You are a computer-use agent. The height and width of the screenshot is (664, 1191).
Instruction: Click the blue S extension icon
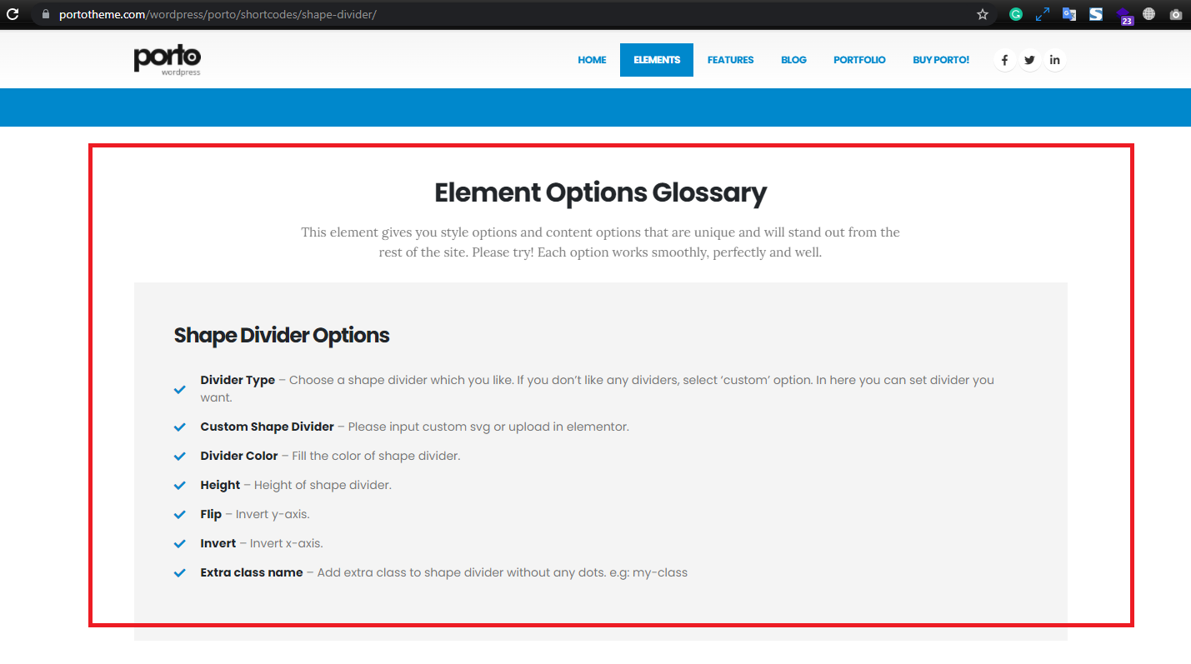tap(1096, 14)
